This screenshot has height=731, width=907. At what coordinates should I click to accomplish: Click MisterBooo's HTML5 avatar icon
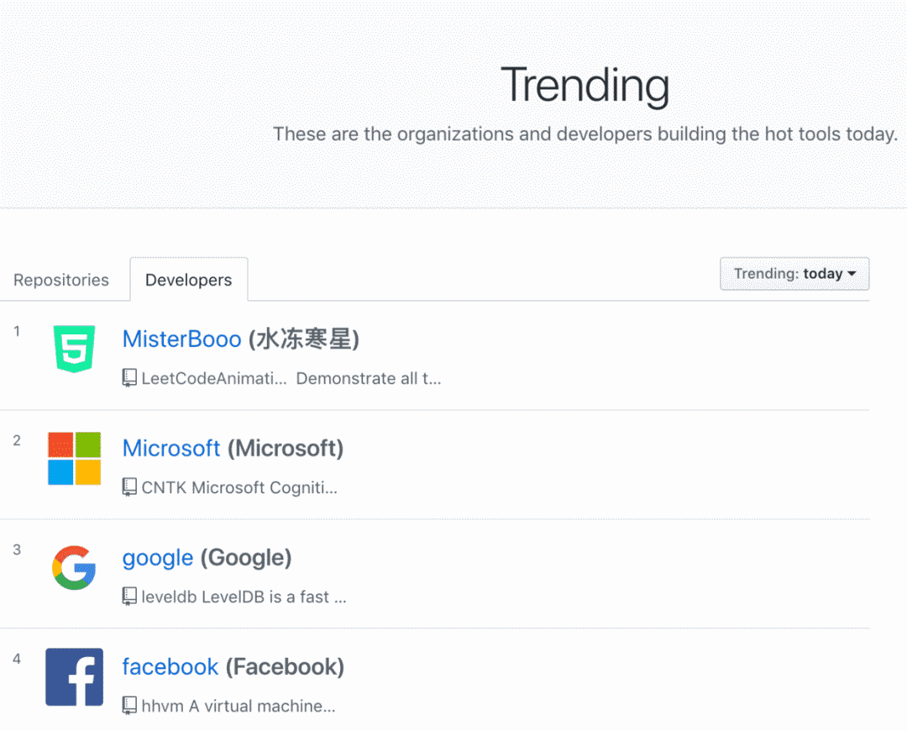[74, 349]
